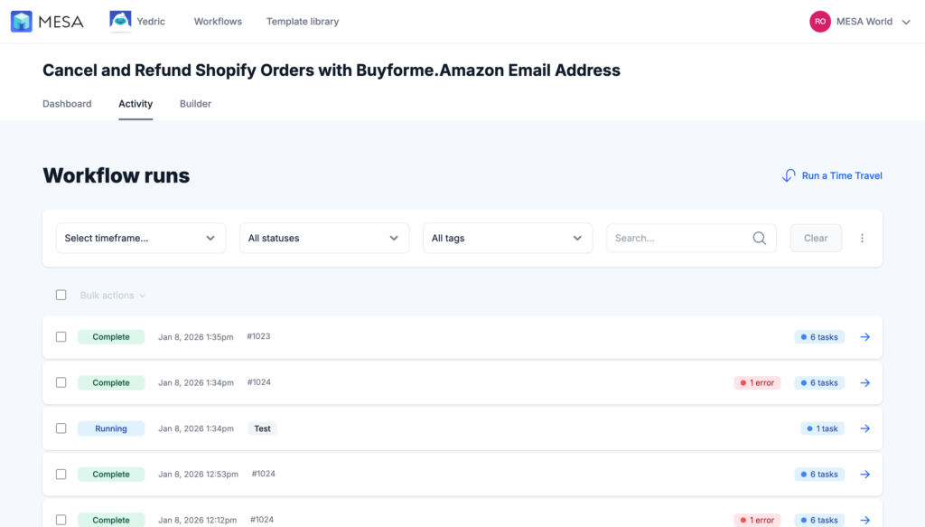Open Workflows in the top navigation
Screen dimensions: 925x527
218,22
